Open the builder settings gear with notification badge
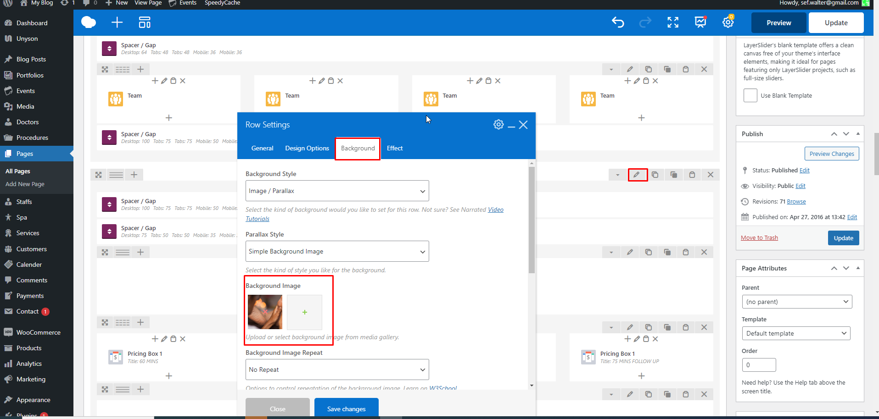 pyautogui.click(x=728, y=22)
